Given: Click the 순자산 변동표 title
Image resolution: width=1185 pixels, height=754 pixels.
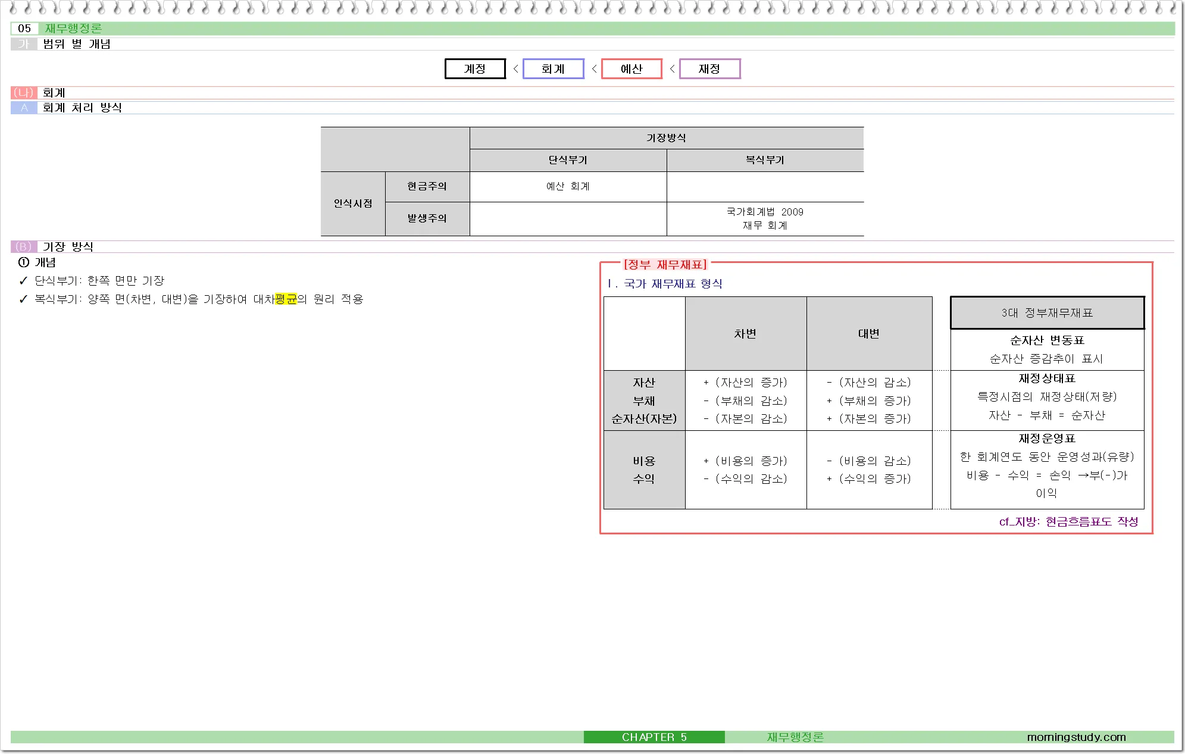Looking at the screenshot, I should point(1047,340).
